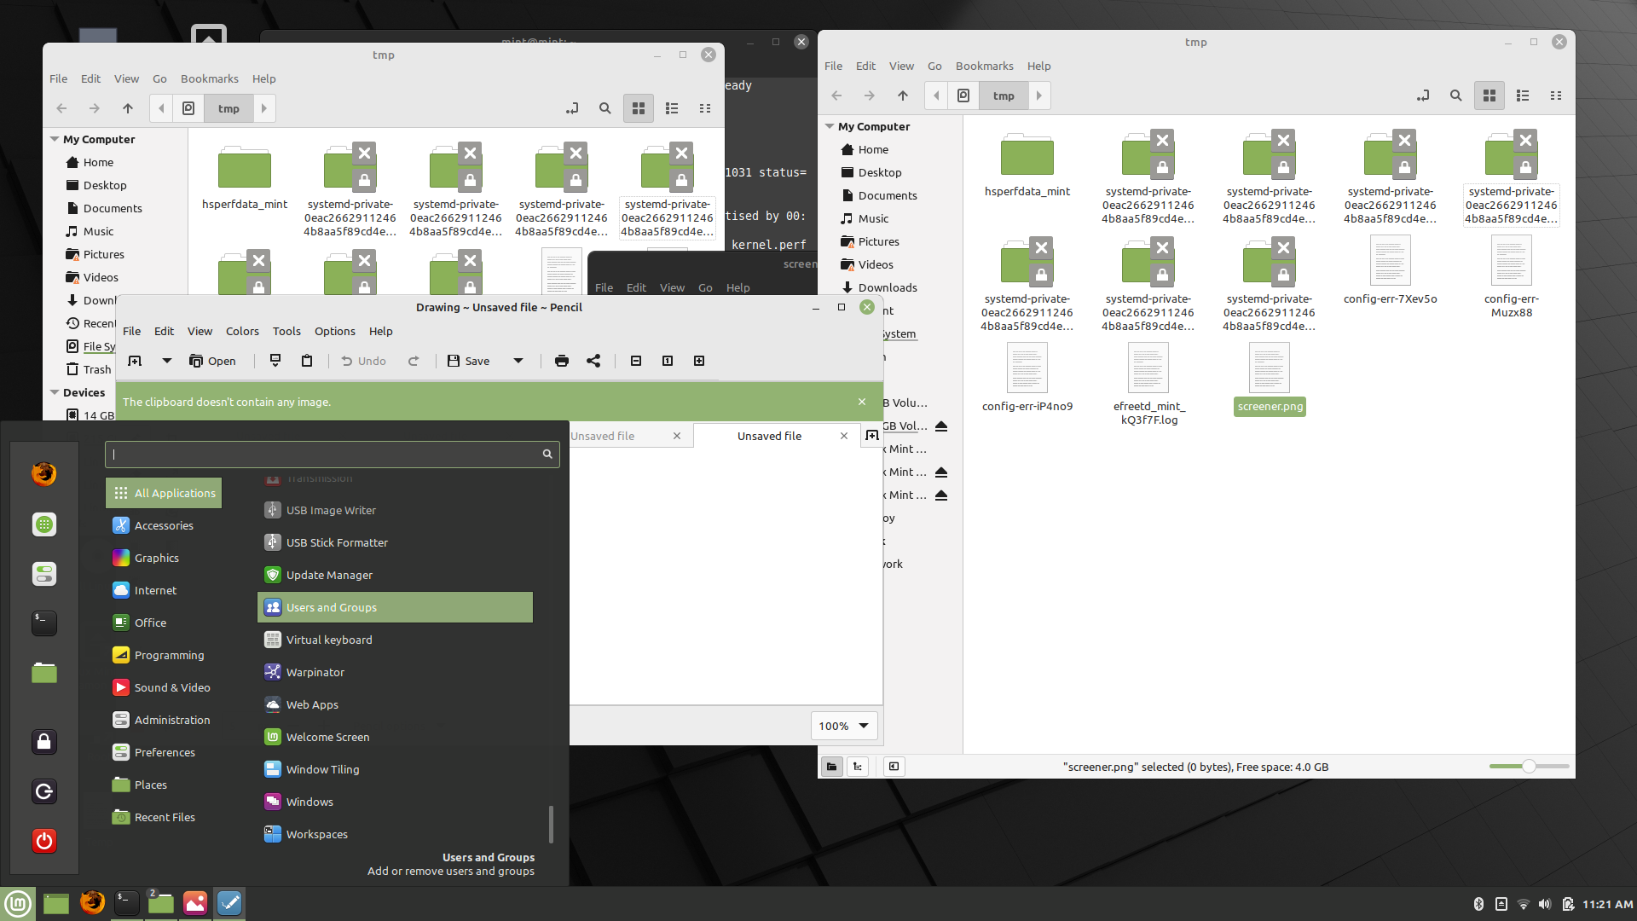The height and width of the screenshot is (921, 1637).
Task: Select the screener.png file in the right tmp window
Action: point(1270,379)
